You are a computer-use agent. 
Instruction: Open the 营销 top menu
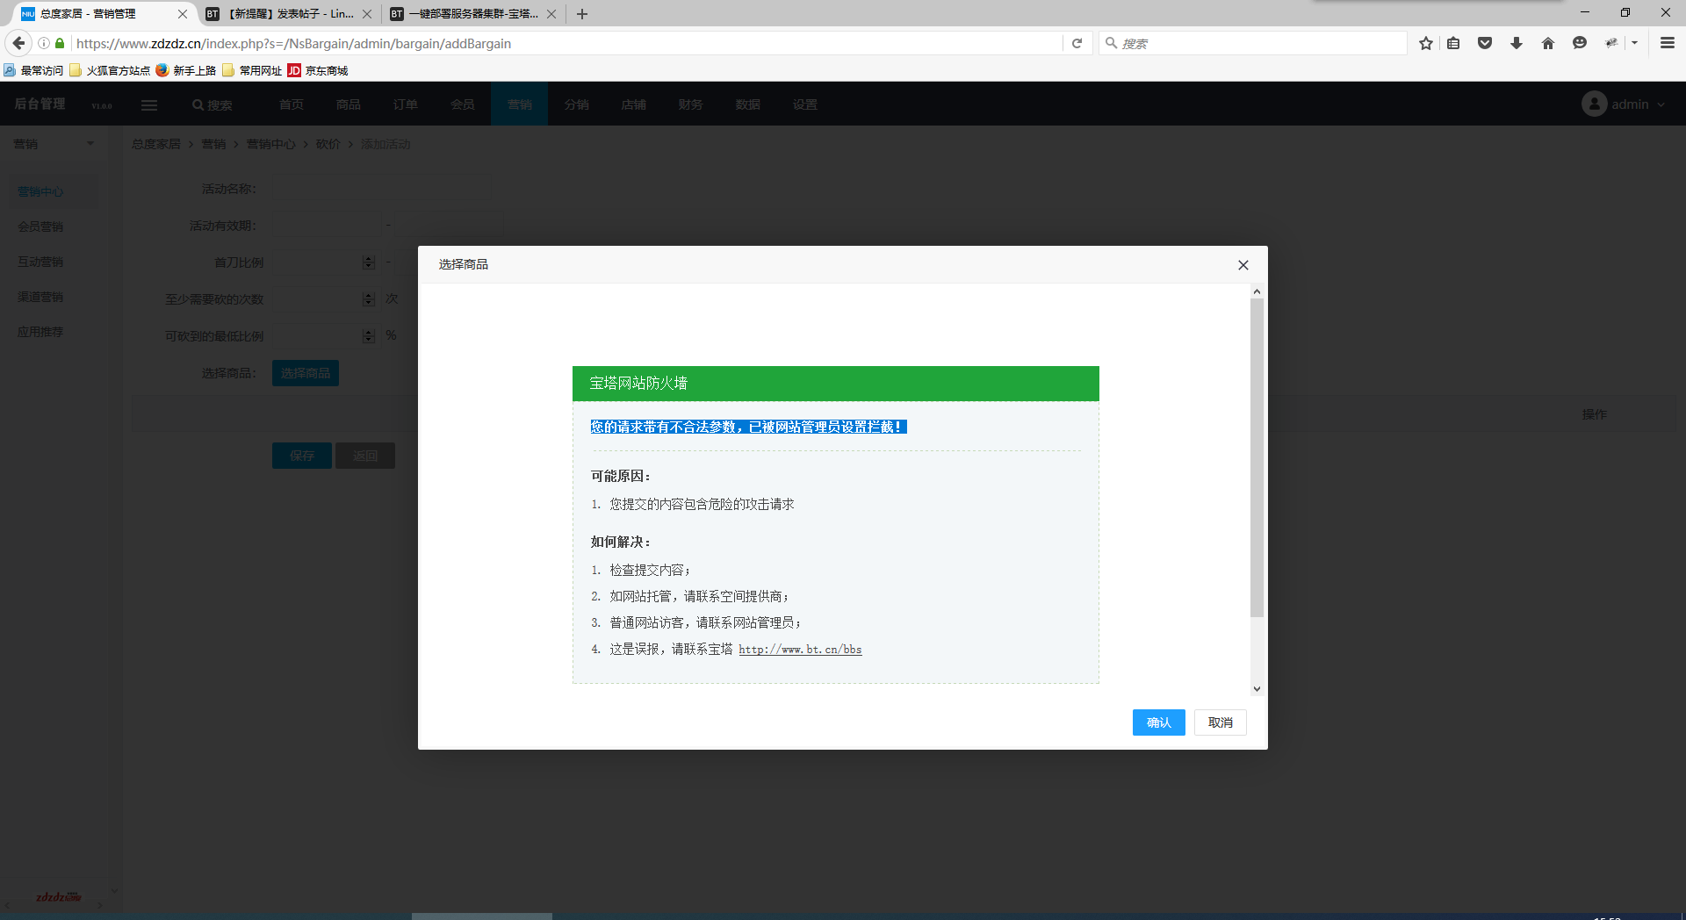520,104
